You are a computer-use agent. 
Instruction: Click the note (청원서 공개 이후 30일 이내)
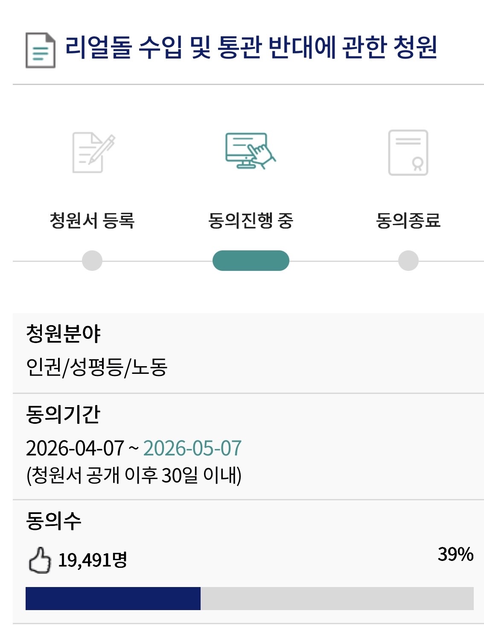(x=134, y=475)
